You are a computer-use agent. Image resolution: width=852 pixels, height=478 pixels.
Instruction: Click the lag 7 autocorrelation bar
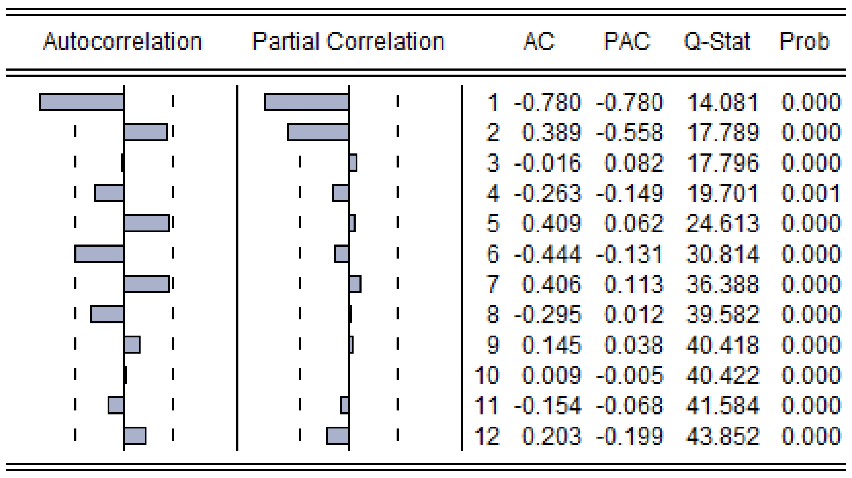pos(147,284)
